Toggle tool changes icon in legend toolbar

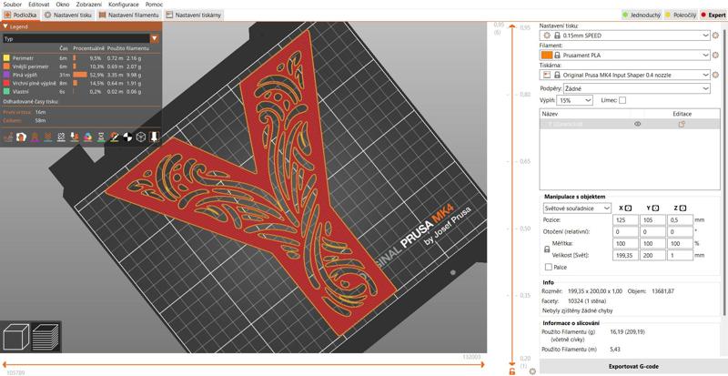point(75,137)
